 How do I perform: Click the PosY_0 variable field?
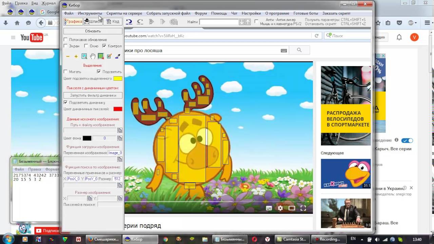click(92, 179)
